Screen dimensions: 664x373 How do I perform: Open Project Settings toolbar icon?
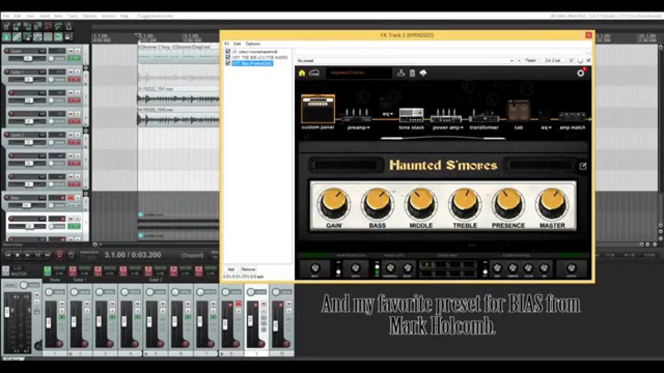(38, 26)
